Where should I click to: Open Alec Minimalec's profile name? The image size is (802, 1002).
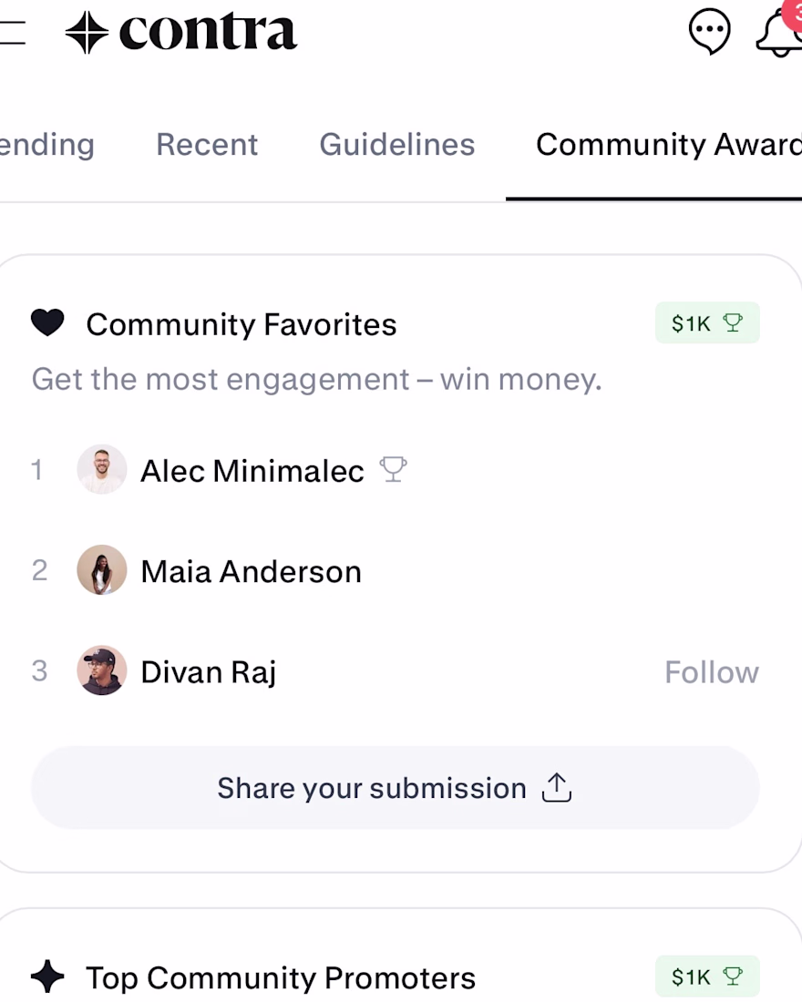(x=252, y=471)
